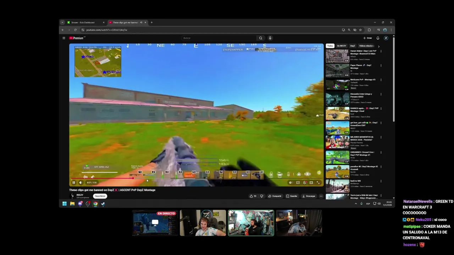Click the Buscar search field

point(219,38)
